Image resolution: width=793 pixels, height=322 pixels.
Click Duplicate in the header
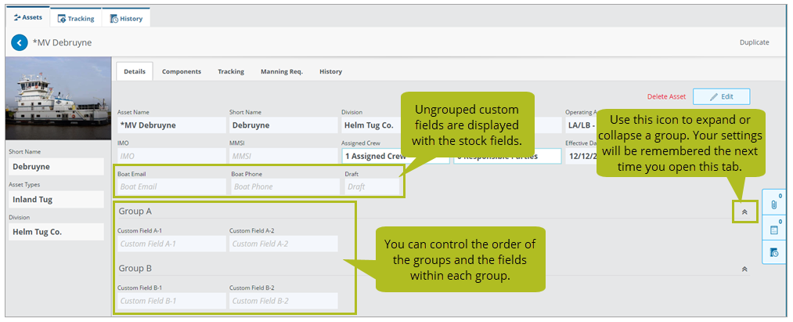coord(754,42)
